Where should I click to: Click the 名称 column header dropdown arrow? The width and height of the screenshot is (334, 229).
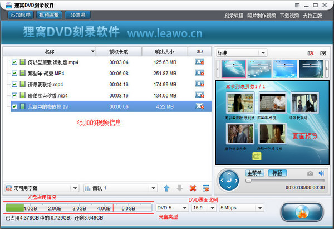click(92, 51)
